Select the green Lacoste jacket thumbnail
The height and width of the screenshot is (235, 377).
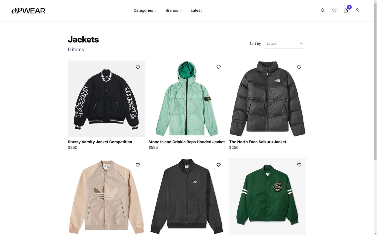(267, 196)
